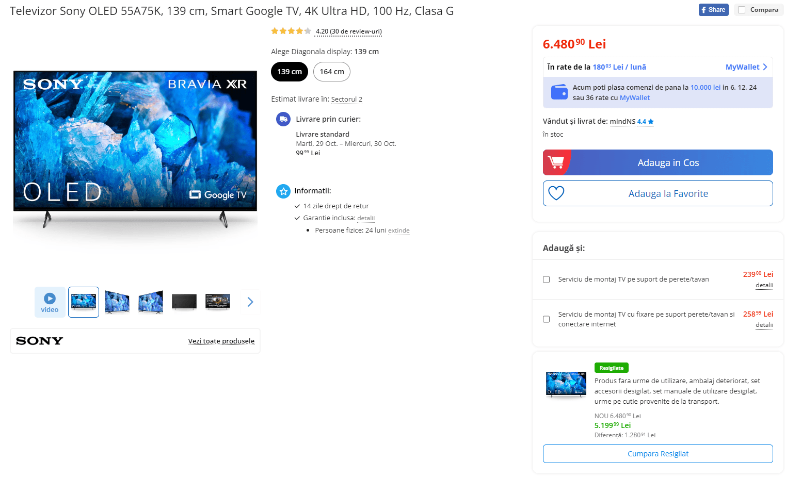
Task: Click the Sony brand logo
Action: (x=40, y=341)
